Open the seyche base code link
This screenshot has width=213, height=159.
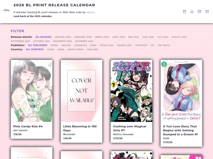coord(90,12)
